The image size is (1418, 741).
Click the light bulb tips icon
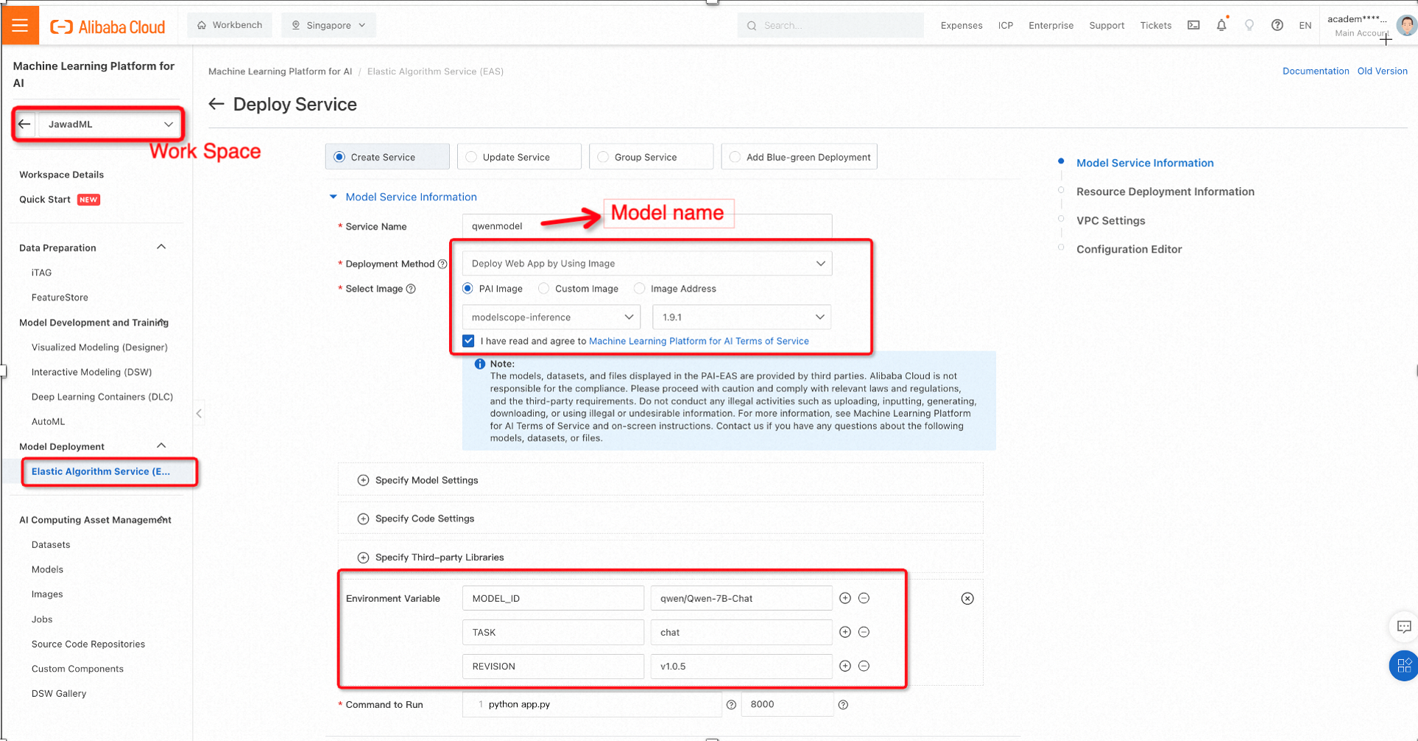click(x=1249, y=25)
